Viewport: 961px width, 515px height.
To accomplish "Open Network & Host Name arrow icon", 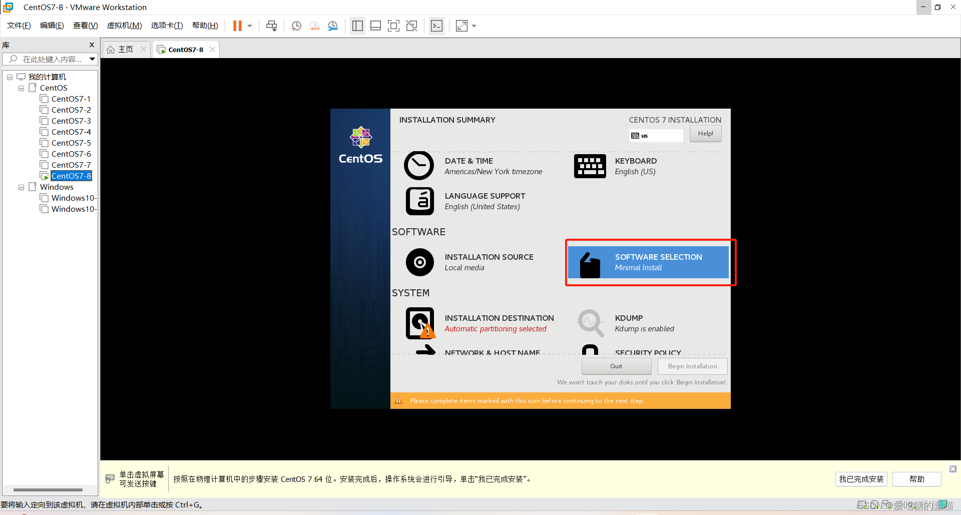I will (425, 349).
